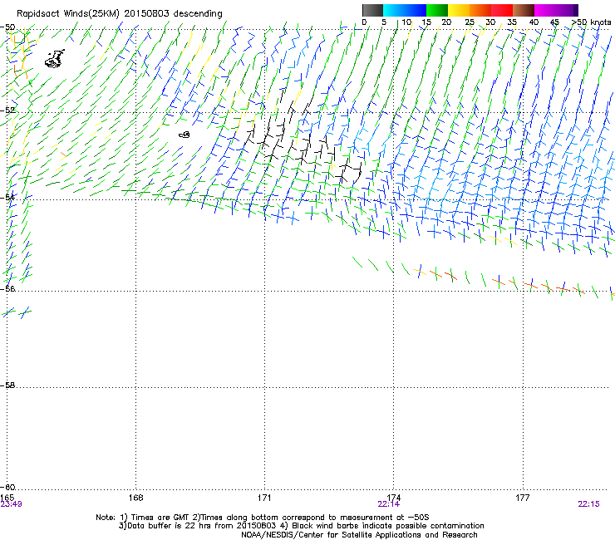
Task: Click the NOAA/NESDIS credit line
Action: coord(359,535)
